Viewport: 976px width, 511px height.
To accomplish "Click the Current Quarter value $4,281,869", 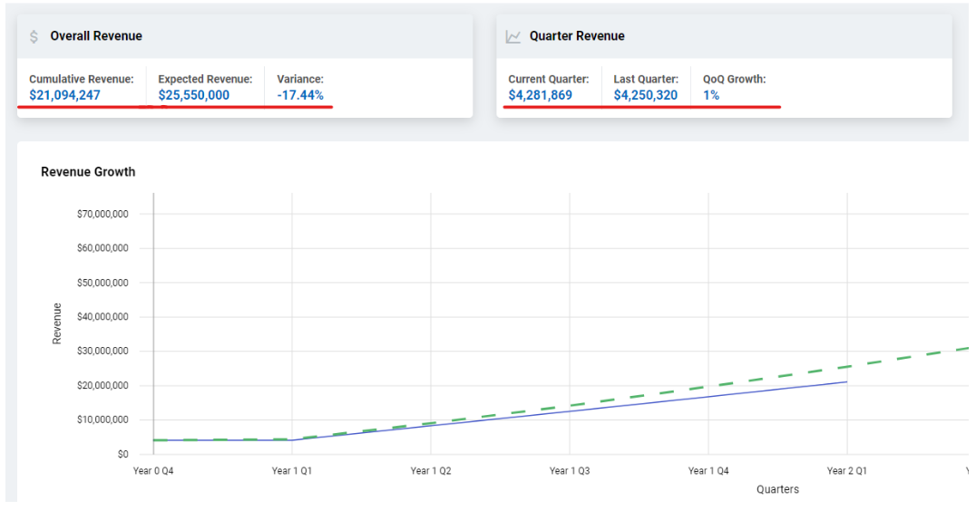I will 541,95.
